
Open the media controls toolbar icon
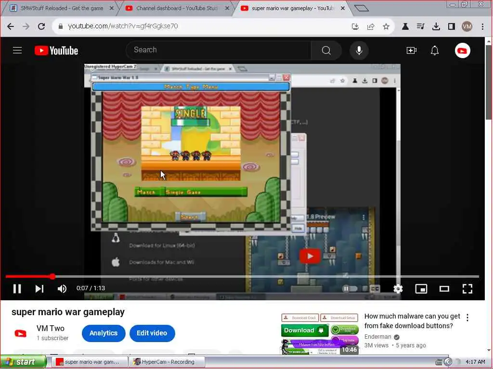[420, 27]
